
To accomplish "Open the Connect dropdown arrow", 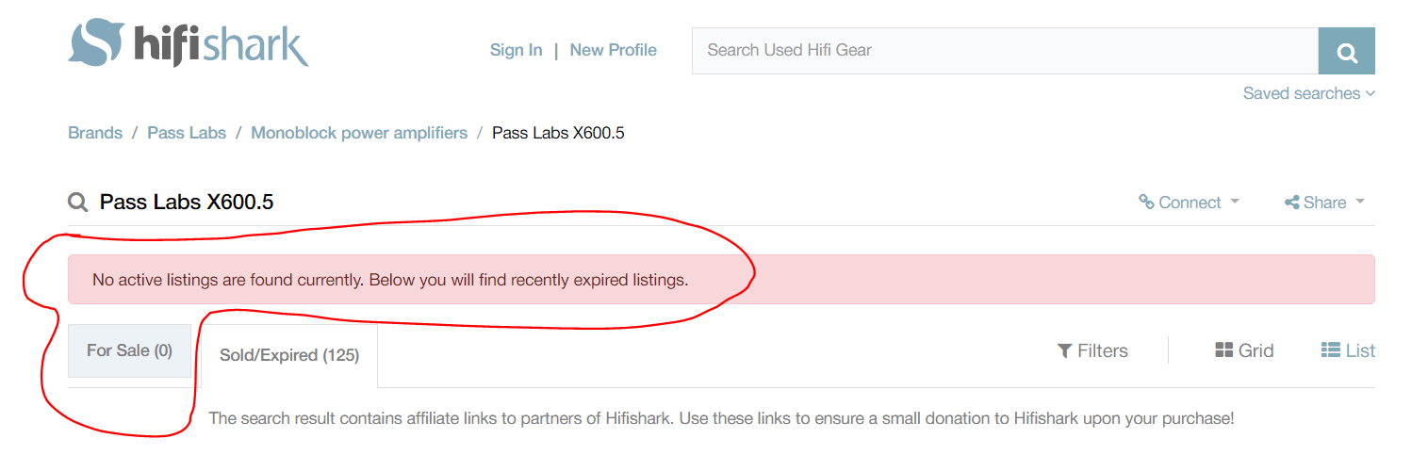I will click(x=1235, y=202).
